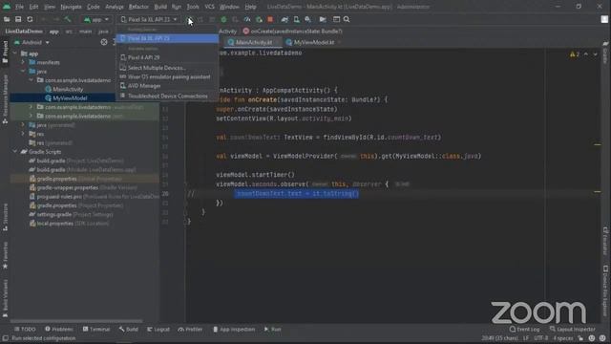The height and width of the screenshot is (344, 611).
Task: Open the File menu
Action: (19, 7)
